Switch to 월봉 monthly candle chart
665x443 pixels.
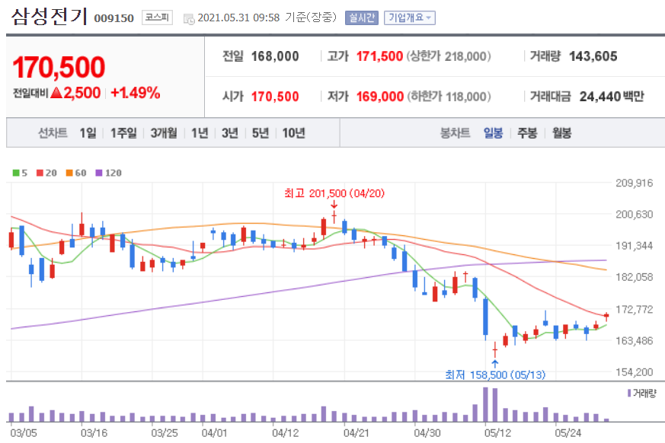tap(562, 133)
